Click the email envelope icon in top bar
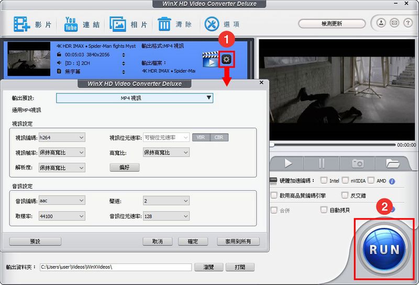 394,23
